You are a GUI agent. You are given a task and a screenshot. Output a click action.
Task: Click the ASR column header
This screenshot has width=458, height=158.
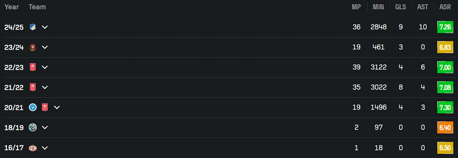click(445, 7)
